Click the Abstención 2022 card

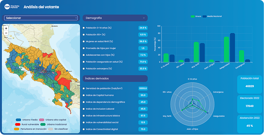[x=249, y=123]
